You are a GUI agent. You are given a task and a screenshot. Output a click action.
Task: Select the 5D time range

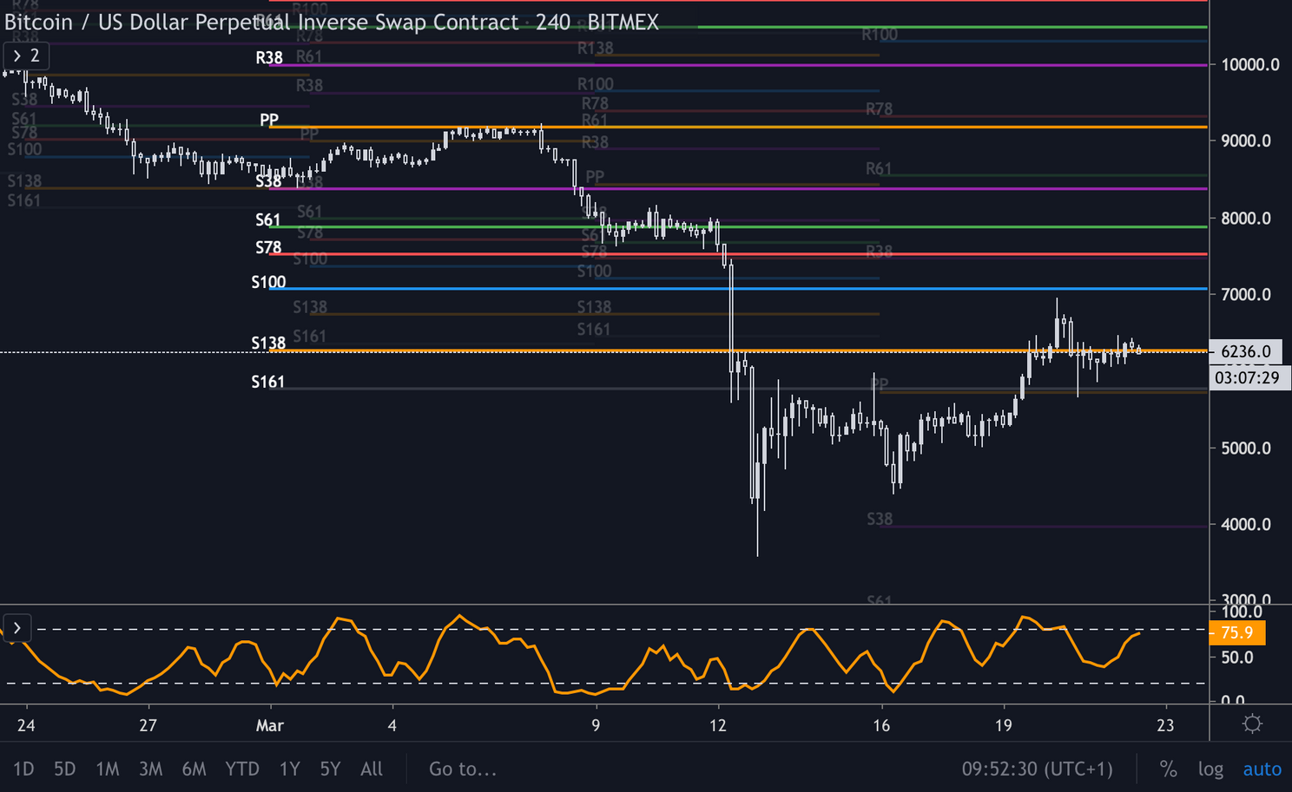[x=65, y=769]
